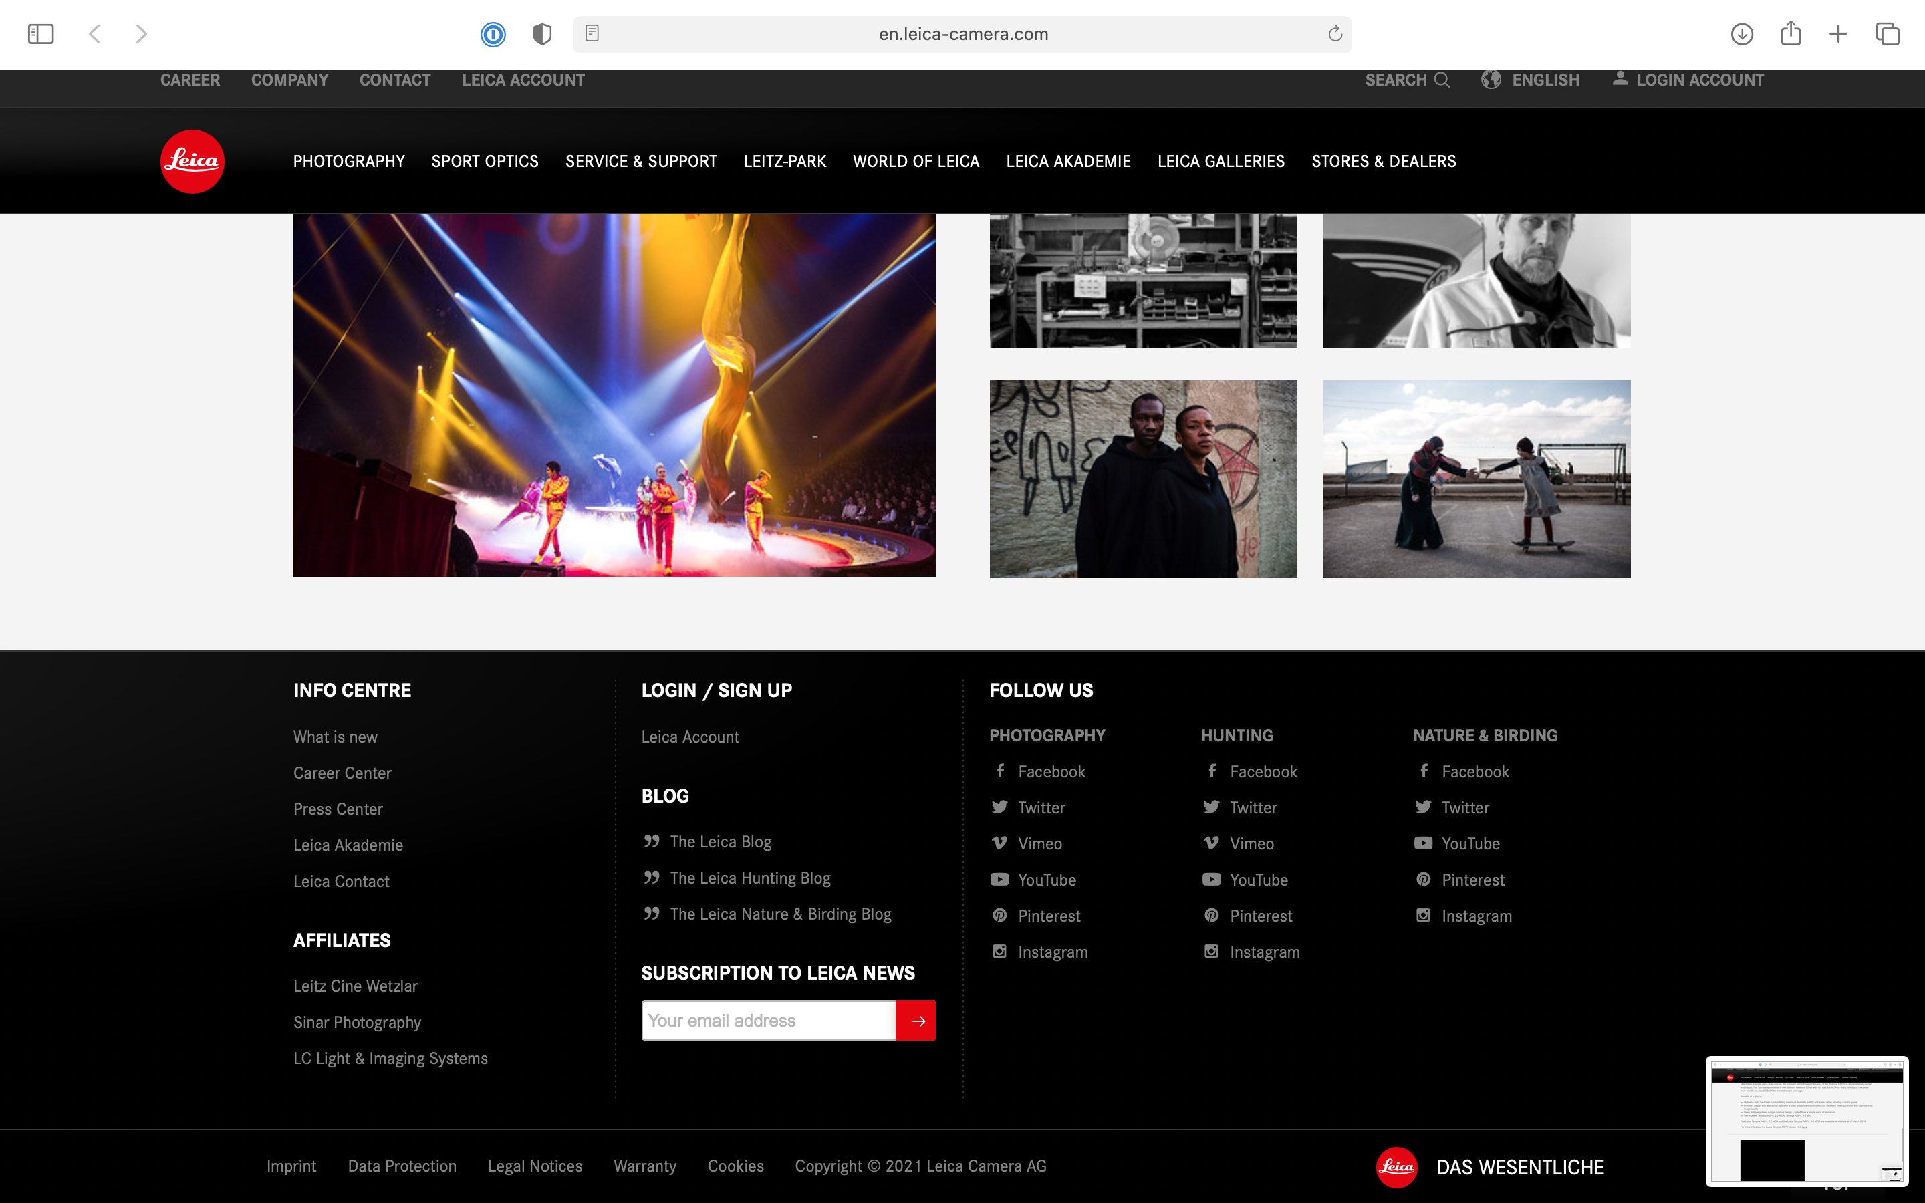Click the red Leica logo in header
Image resolution: width=1925 pixels, height=1203 pixels.
(192, 162)
